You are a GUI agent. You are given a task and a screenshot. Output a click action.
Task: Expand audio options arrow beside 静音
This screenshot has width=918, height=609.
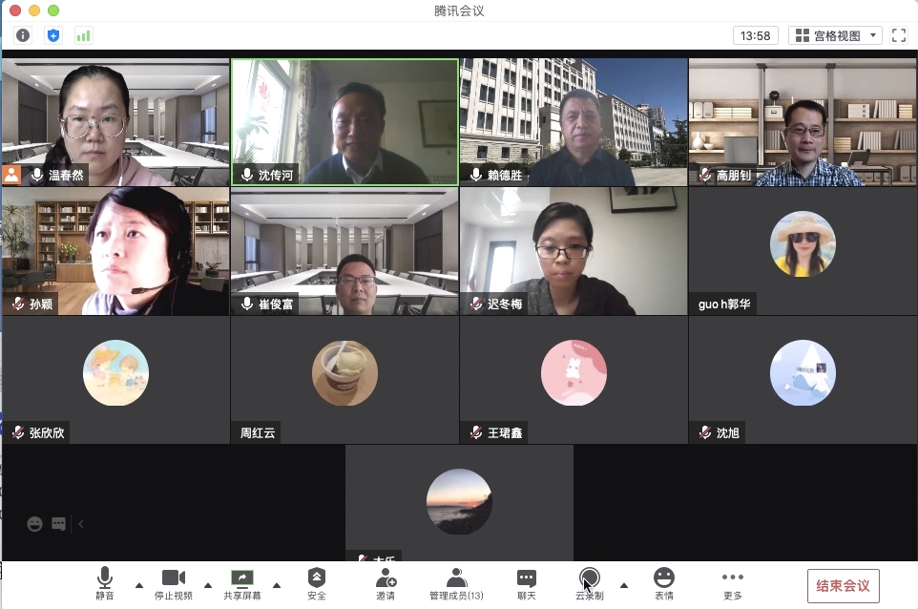[139, 585]
